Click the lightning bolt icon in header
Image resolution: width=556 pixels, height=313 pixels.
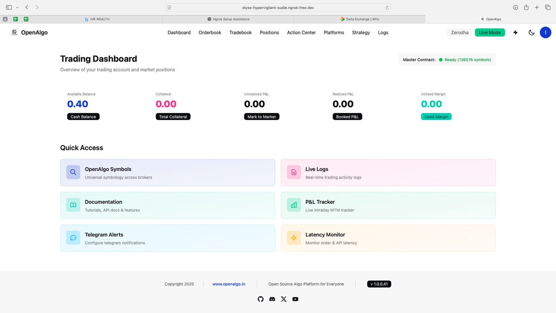(515, 32)
